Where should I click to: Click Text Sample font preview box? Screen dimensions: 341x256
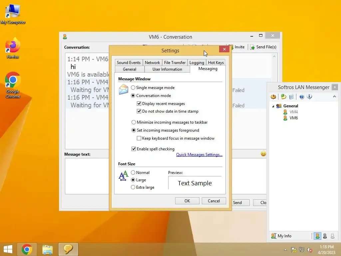point(194,183)
